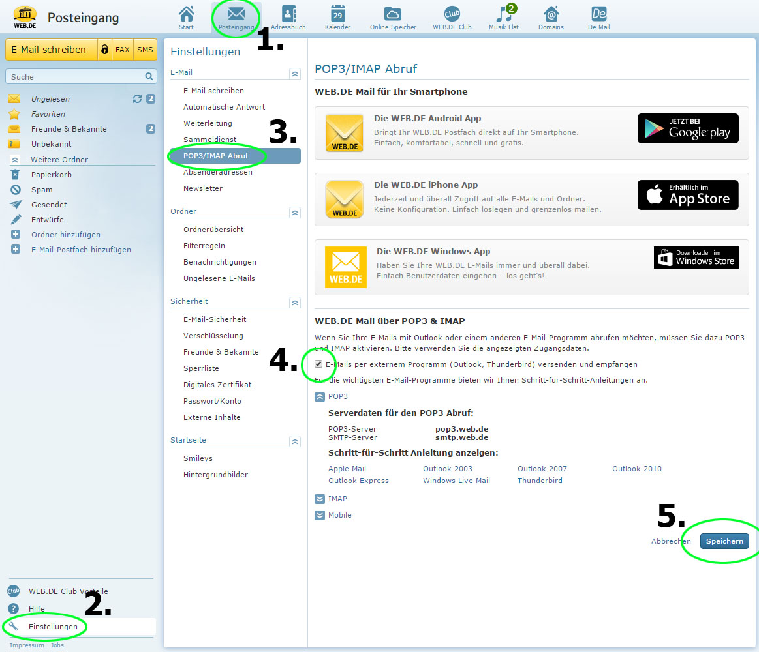Open the Sammeldienst settings entry
759x652 pixels.
[x=209, y=140]
